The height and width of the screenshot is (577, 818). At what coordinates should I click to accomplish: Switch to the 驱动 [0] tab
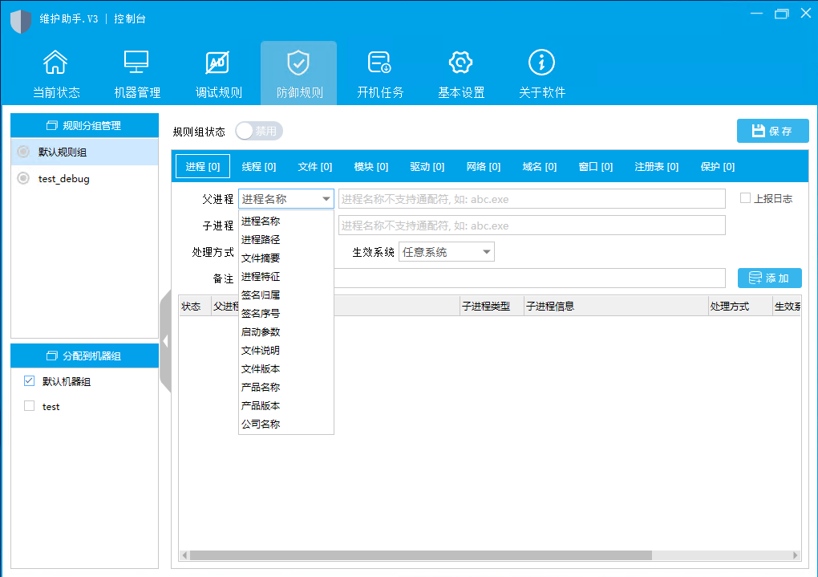[427, 167]
